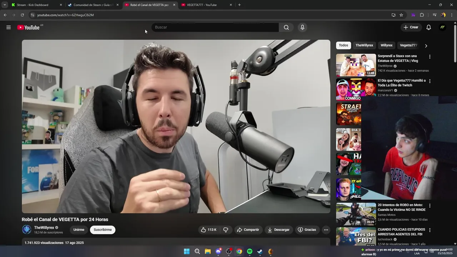Select the TheWillyrex filter chip
Image resolution: width=457 pixels, height=257 pixels.
click(364, 45)
